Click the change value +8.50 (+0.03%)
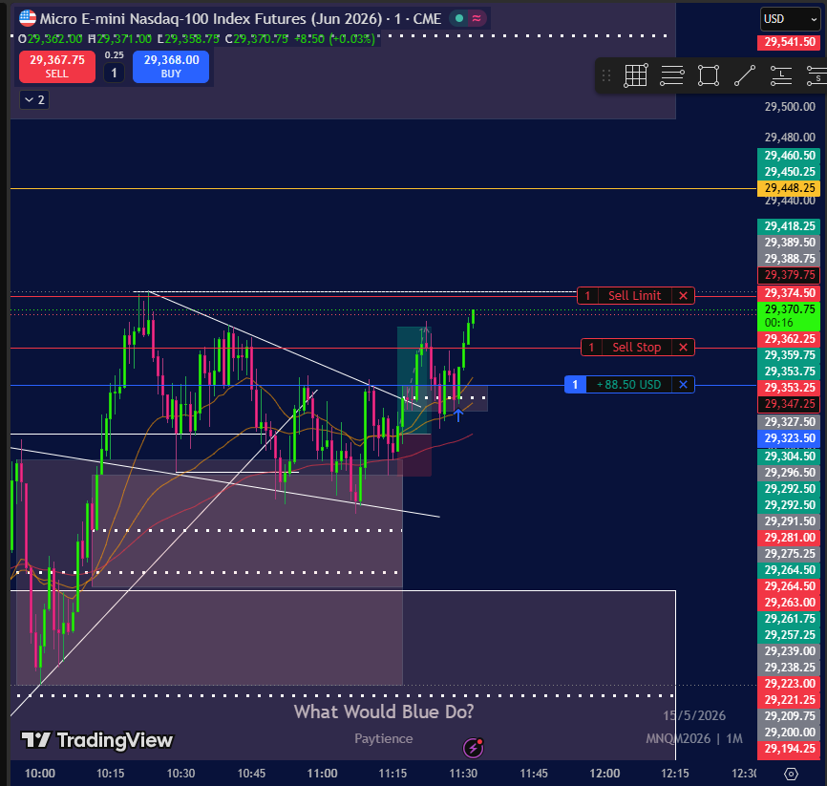Screen dimensions: 827x786 tap(335, 39)
